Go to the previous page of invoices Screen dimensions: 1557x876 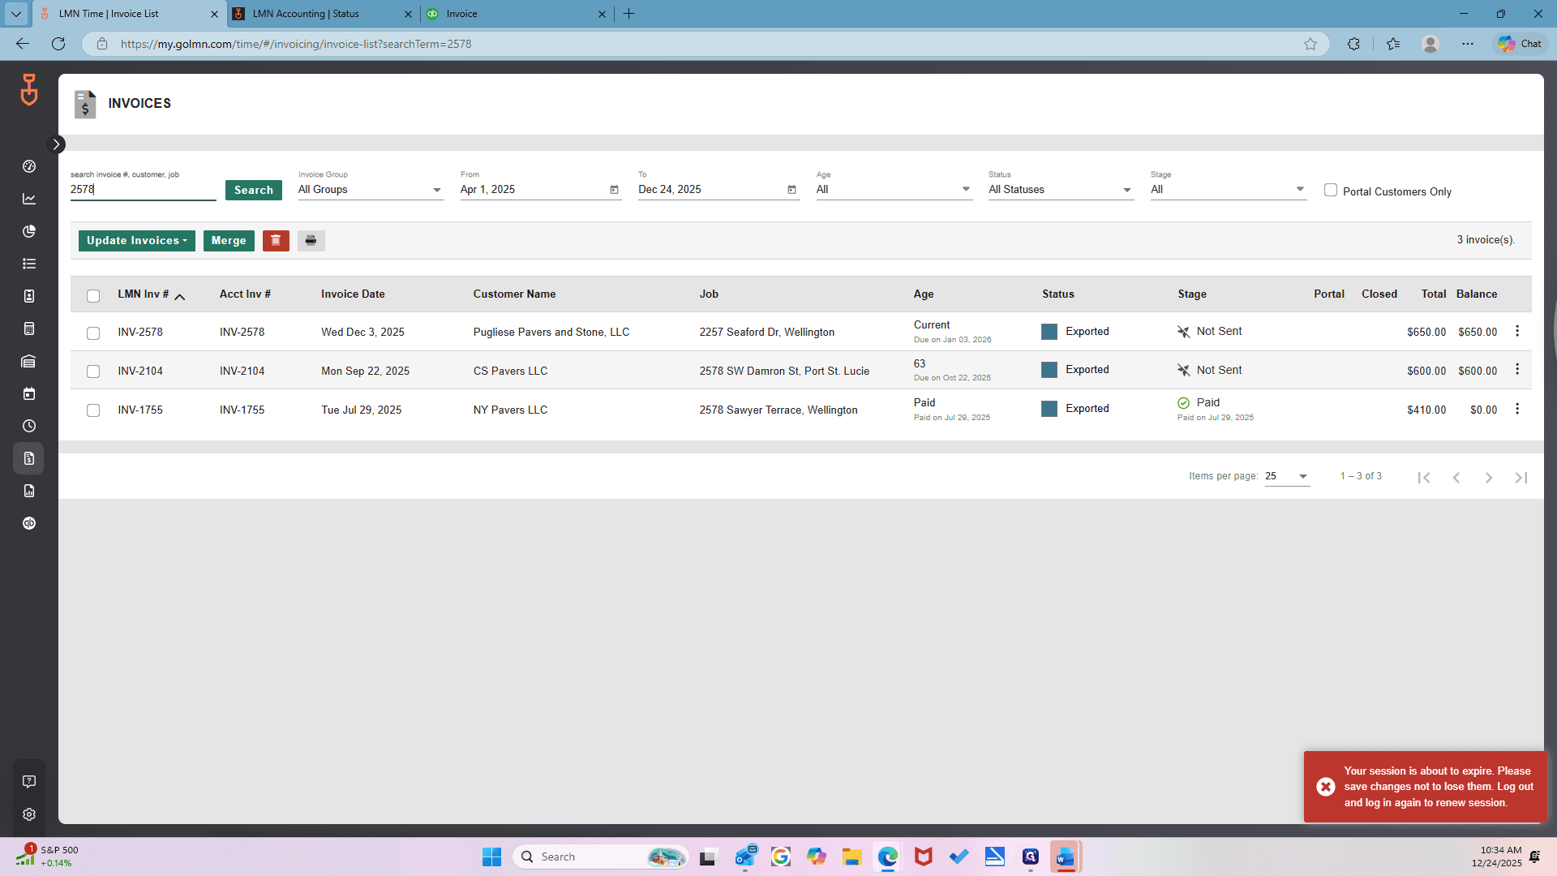pyautogui.click(x=1456, y=478)
